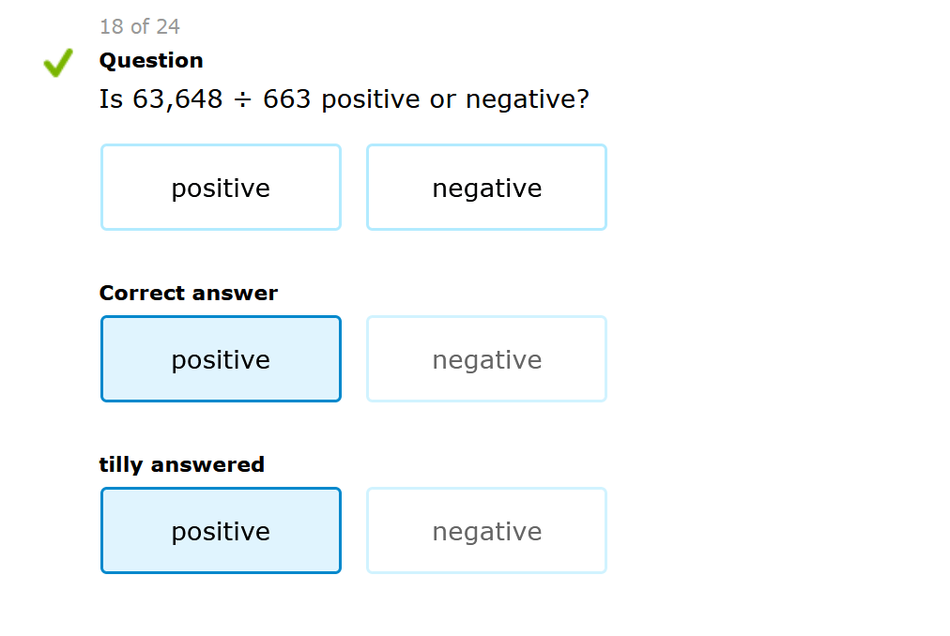Click highlighted positive under Correct answer

pyautogui.click(x=221, y=359)
